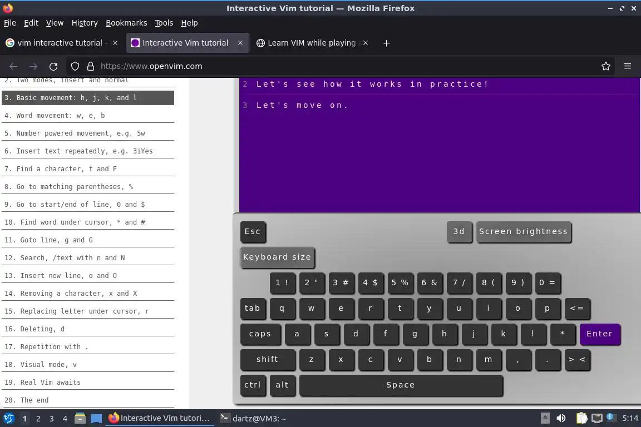Screen dimensions: 641x427
Task: Switch to 'Learn VIM while playing' tab
Action: click(312, 43)
